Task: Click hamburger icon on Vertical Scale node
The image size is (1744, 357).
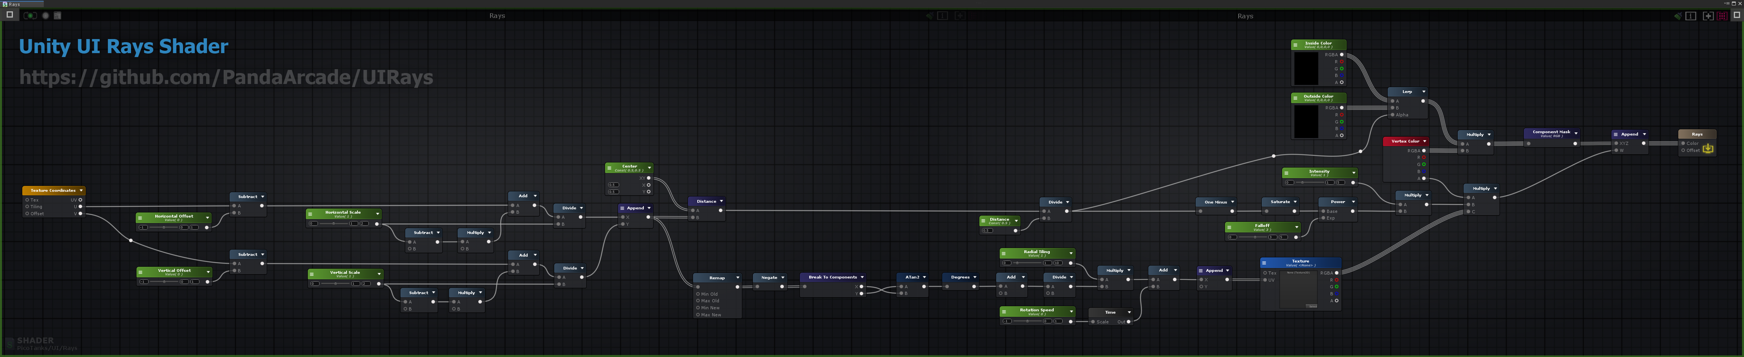Action: click(312, 275)
